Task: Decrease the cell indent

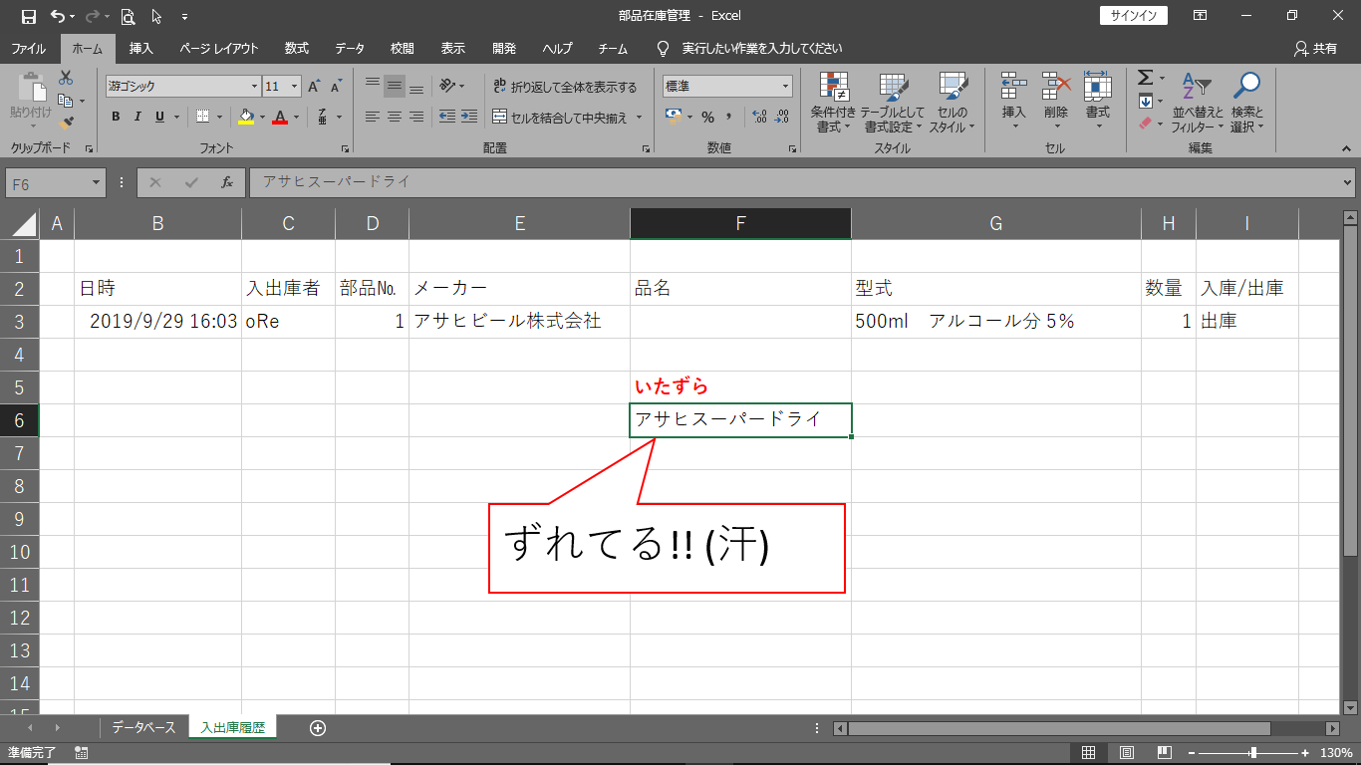Action: pyautogui.click(x=446, y=117)
